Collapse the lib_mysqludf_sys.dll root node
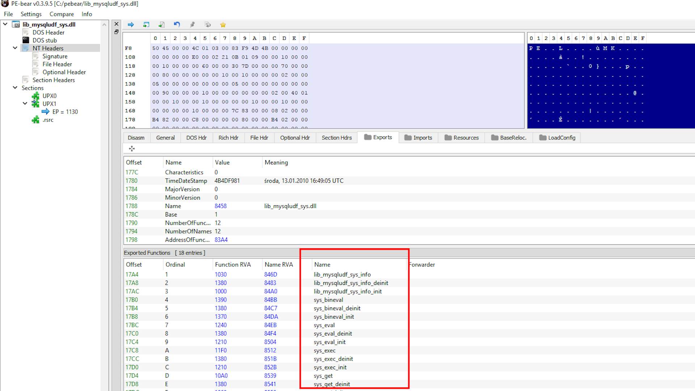The image size is (695, 391). click(5, 24)
